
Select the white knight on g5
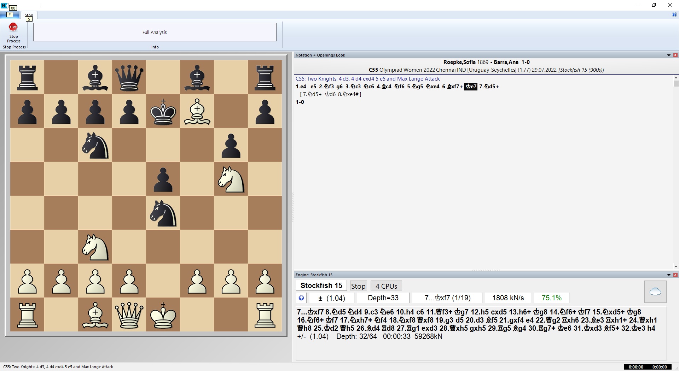[231, 179]
